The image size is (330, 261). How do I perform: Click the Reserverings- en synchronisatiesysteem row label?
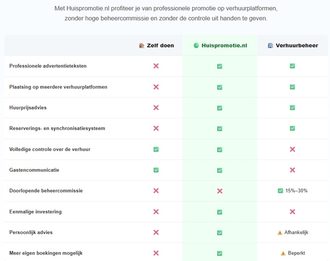[x=57, y=128]
